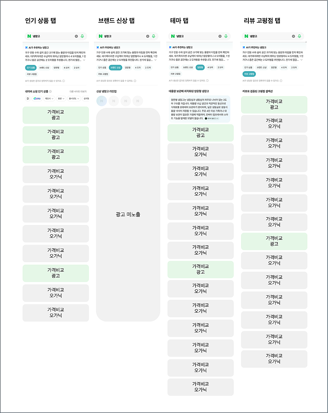
Task: Click Naver N logo in 테마 탭 panel
Action: click(x=173, y=36)
